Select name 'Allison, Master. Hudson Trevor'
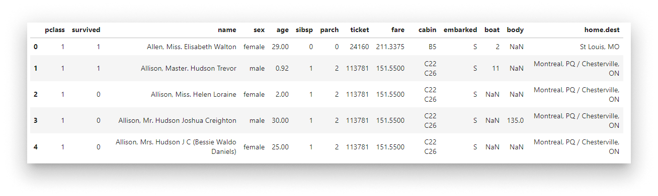 point(189,68)
